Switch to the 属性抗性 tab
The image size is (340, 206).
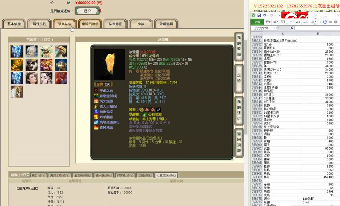(40, 24)
